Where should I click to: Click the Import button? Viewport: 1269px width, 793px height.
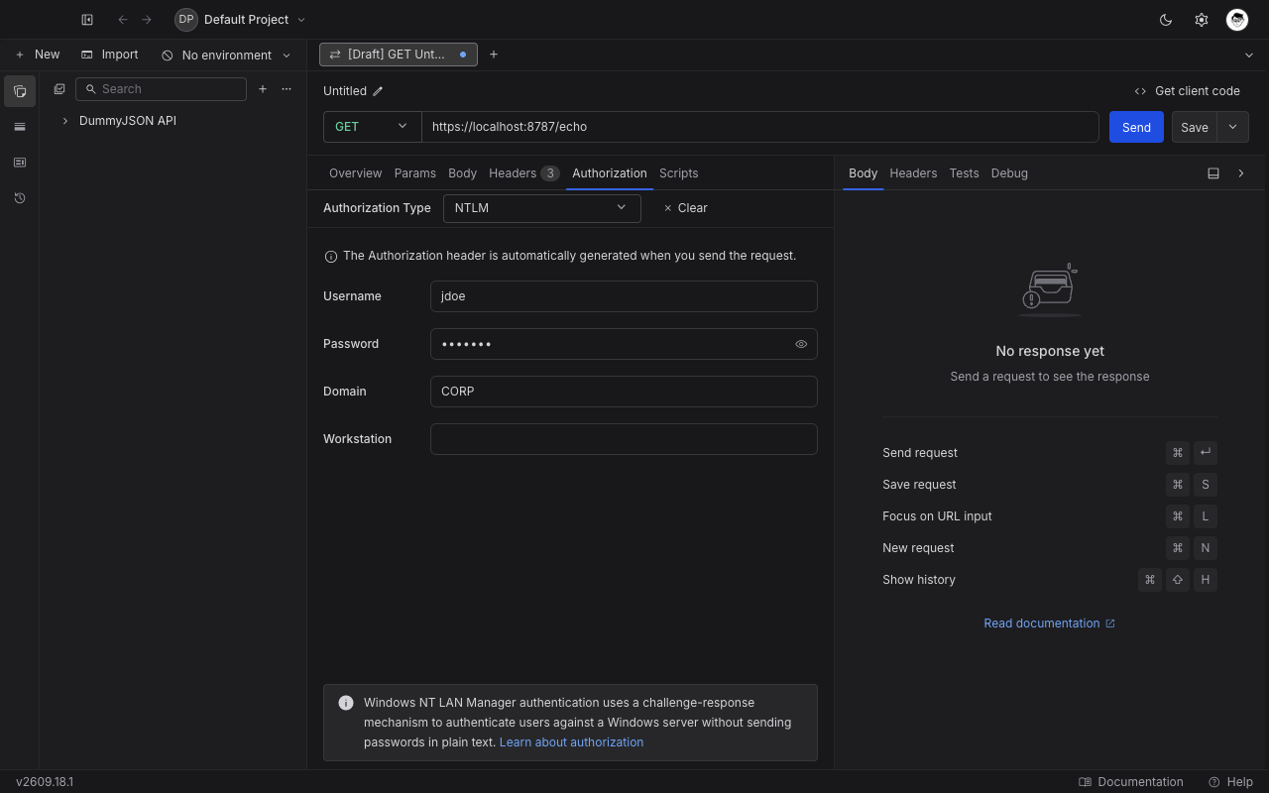110,55
